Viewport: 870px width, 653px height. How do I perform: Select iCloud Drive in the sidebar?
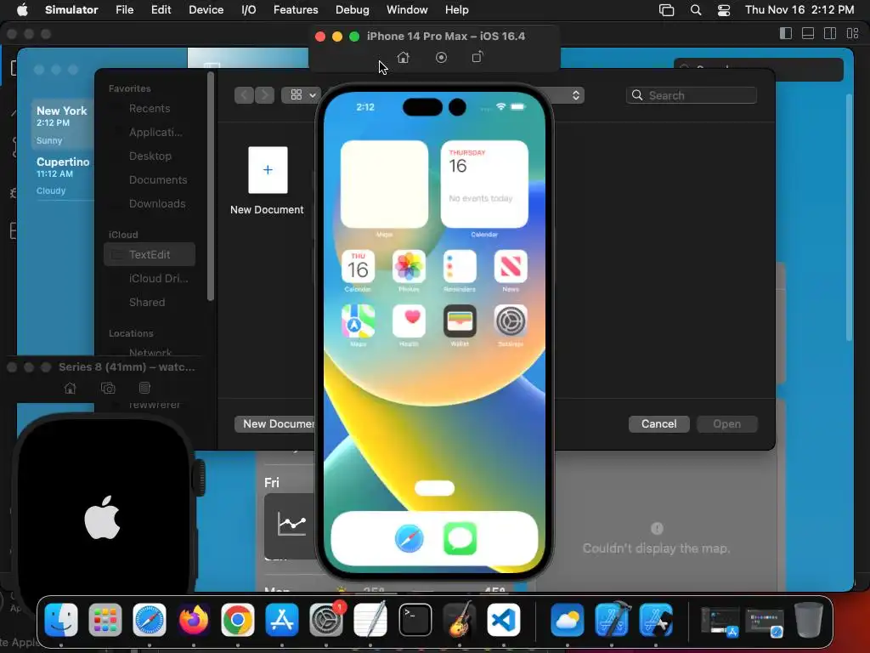[x=150, y=278]
